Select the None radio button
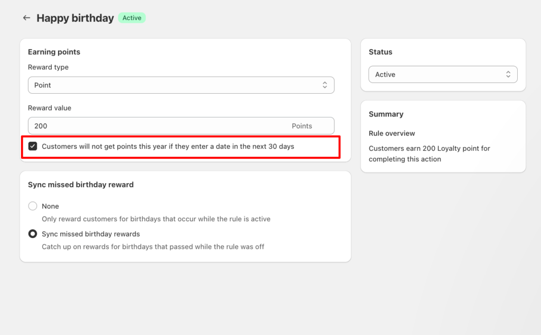Image resolution: width=541 pixels, height=335 pixels. tap(33, 206)
